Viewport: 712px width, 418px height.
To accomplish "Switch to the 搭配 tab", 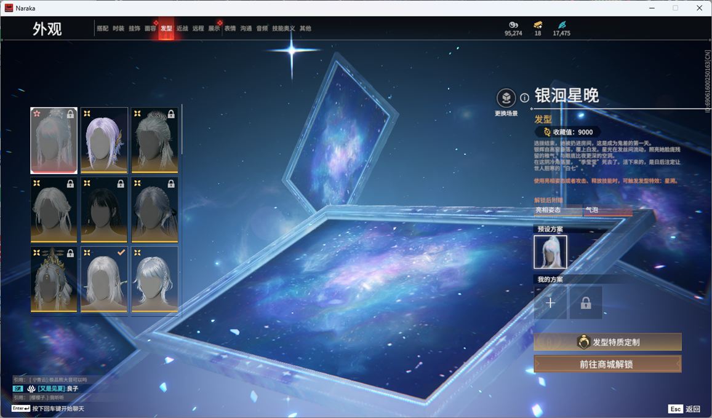I will coord(103,28).
